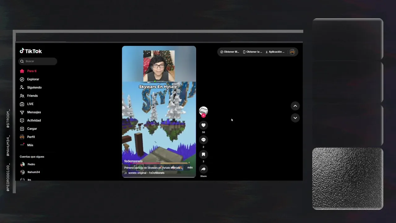The height and width of the screenshot is (223, 396).
Task: Like the video with heart icon
Action: pos(203,125)
